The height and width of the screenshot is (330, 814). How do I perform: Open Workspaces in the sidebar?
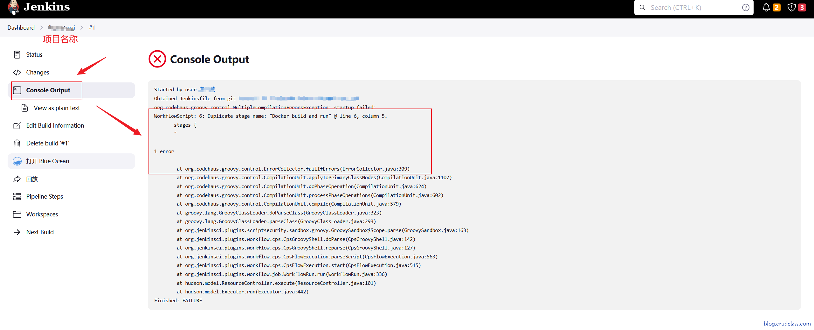click(x=71, y=214)
